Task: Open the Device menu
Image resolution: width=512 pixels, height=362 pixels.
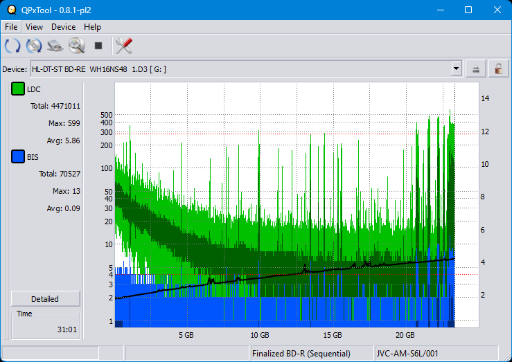Action: (x=63, y=27)
